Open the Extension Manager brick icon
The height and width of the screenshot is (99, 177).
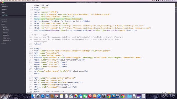pos(176,7)
